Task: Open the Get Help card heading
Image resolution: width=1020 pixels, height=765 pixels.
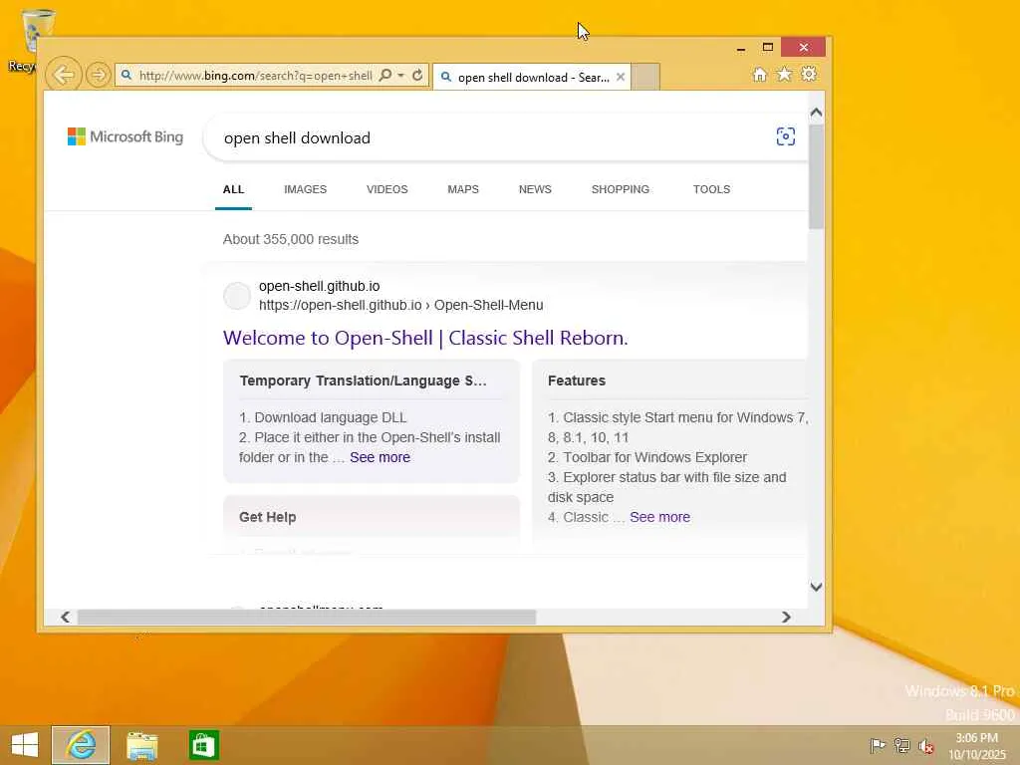Action: pyautogui.click(x=267, y=517)
